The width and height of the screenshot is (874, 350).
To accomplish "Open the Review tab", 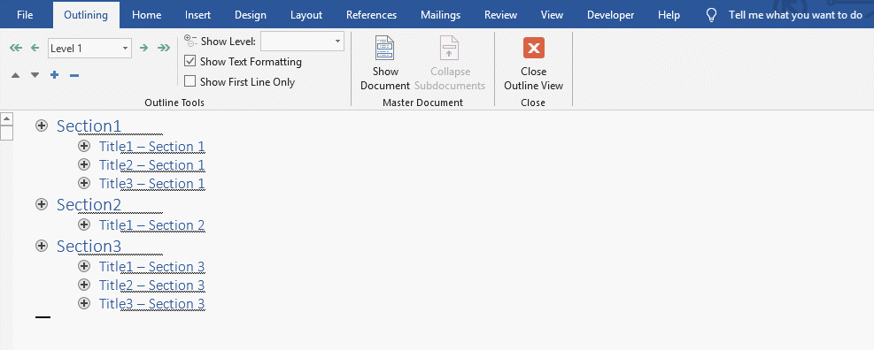I will pyautogui.click(x=500, y=15).
